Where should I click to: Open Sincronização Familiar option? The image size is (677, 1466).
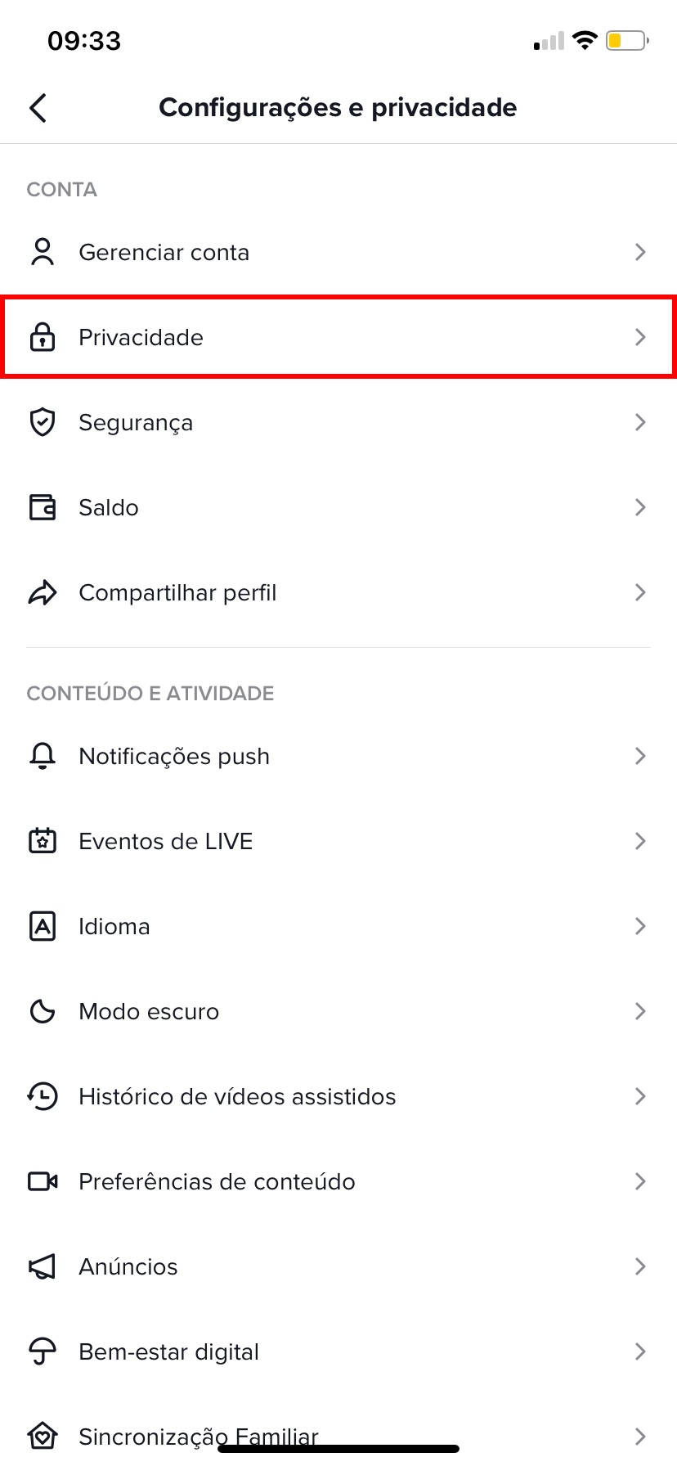click(198, 1435)
